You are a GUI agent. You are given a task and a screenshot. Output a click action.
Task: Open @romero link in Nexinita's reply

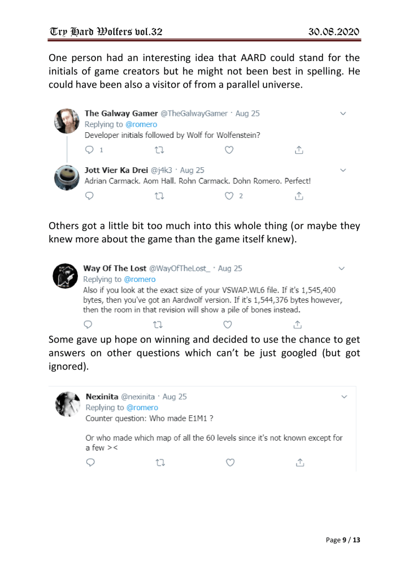(142, 407)
